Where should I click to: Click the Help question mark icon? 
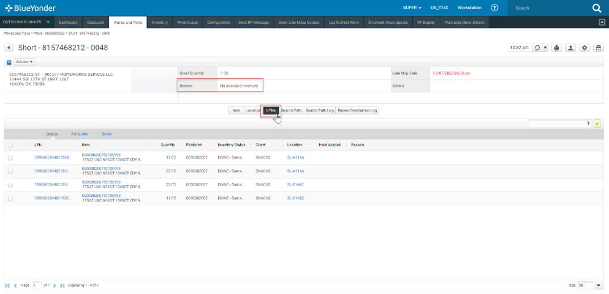tap(494, 8)
